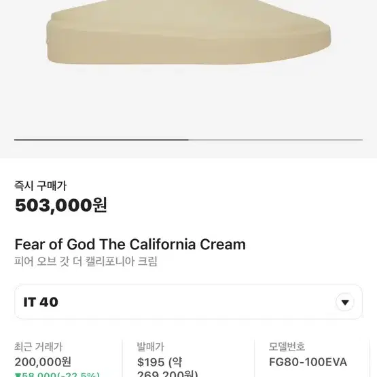Viewport: 377px width, 377px height.
Task: Open Fear of God The California Cream title
Action: pos(130,245)
